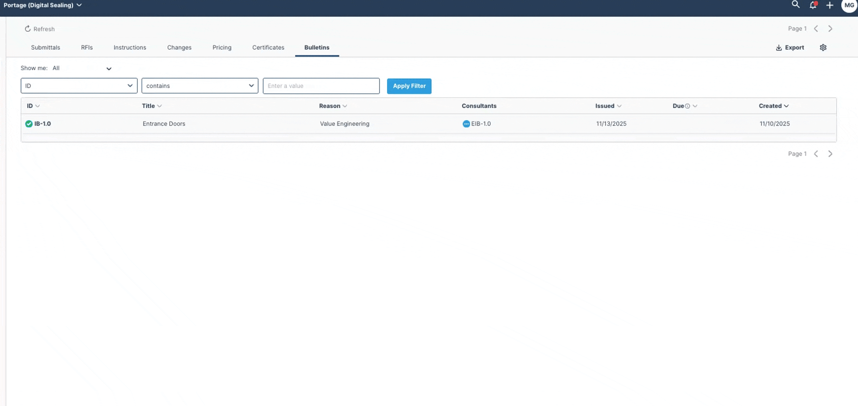Click the Export button label
The image size is (858, 406).
click(x=794, y=48)
